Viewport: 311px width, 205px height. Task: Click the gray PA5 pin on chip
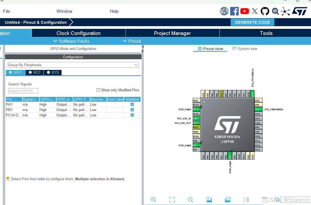click(212, 156)
